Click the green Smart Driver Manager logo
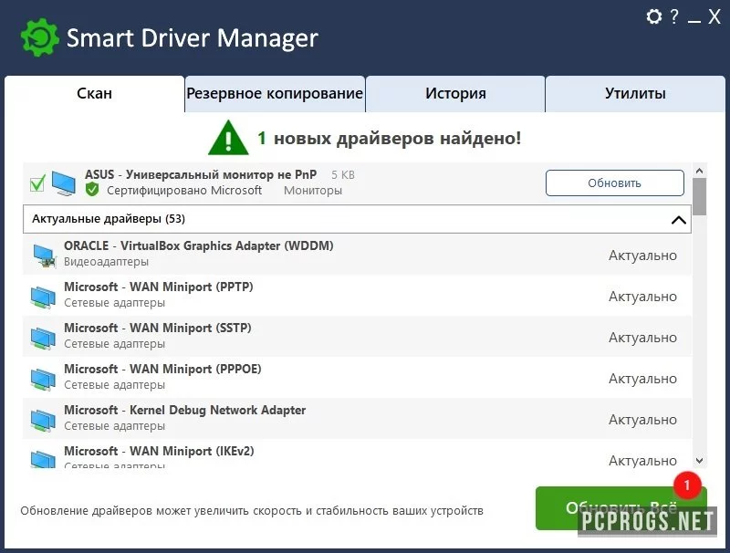This screenshot has width=730, height=553. click(40, 37)
